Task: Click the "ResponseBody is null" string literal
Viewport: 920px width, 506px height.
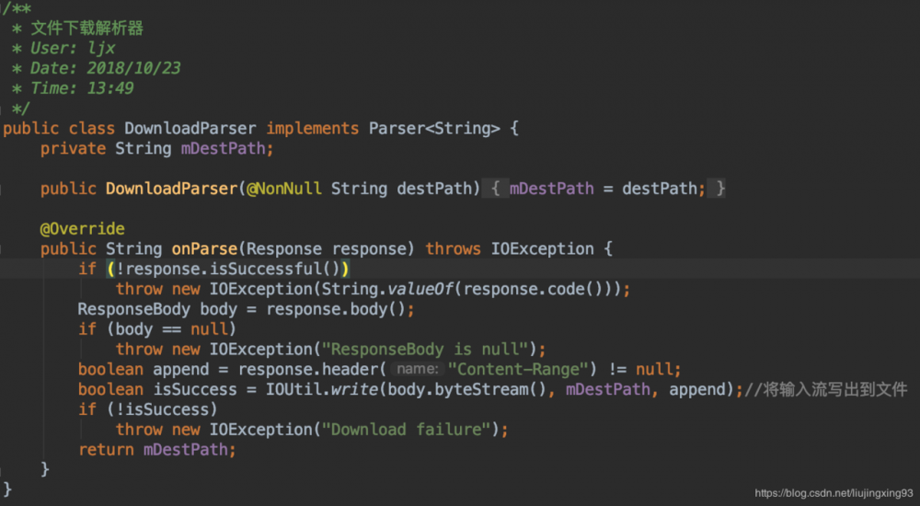Action: [425, 350]
